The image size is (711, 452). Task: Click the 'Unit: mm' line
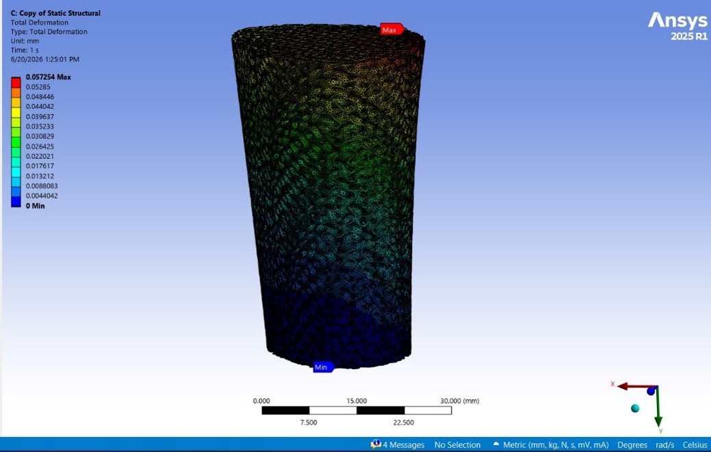[25, 41]
